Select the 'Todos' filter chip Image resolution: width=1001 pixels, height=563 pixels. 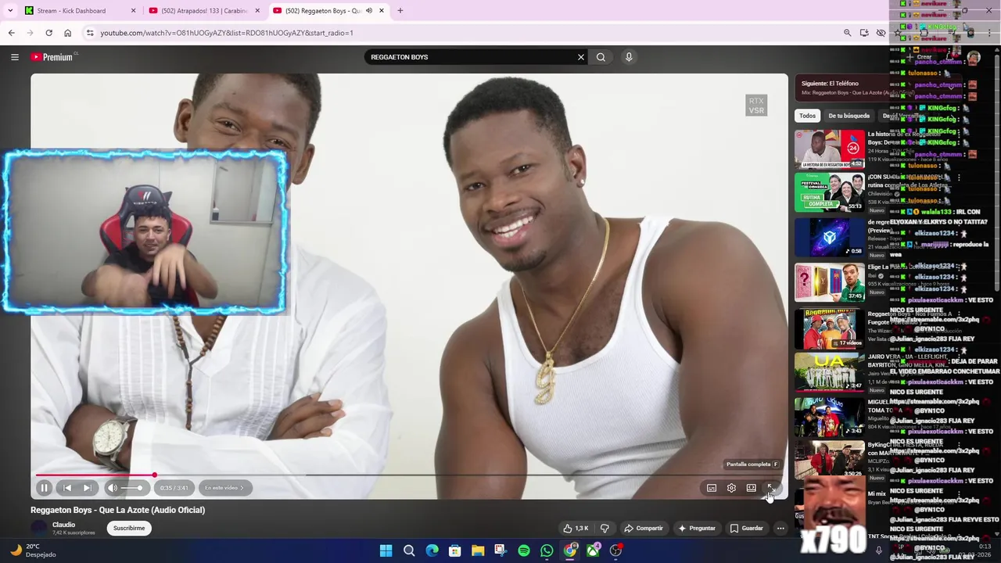pos(807,116)
